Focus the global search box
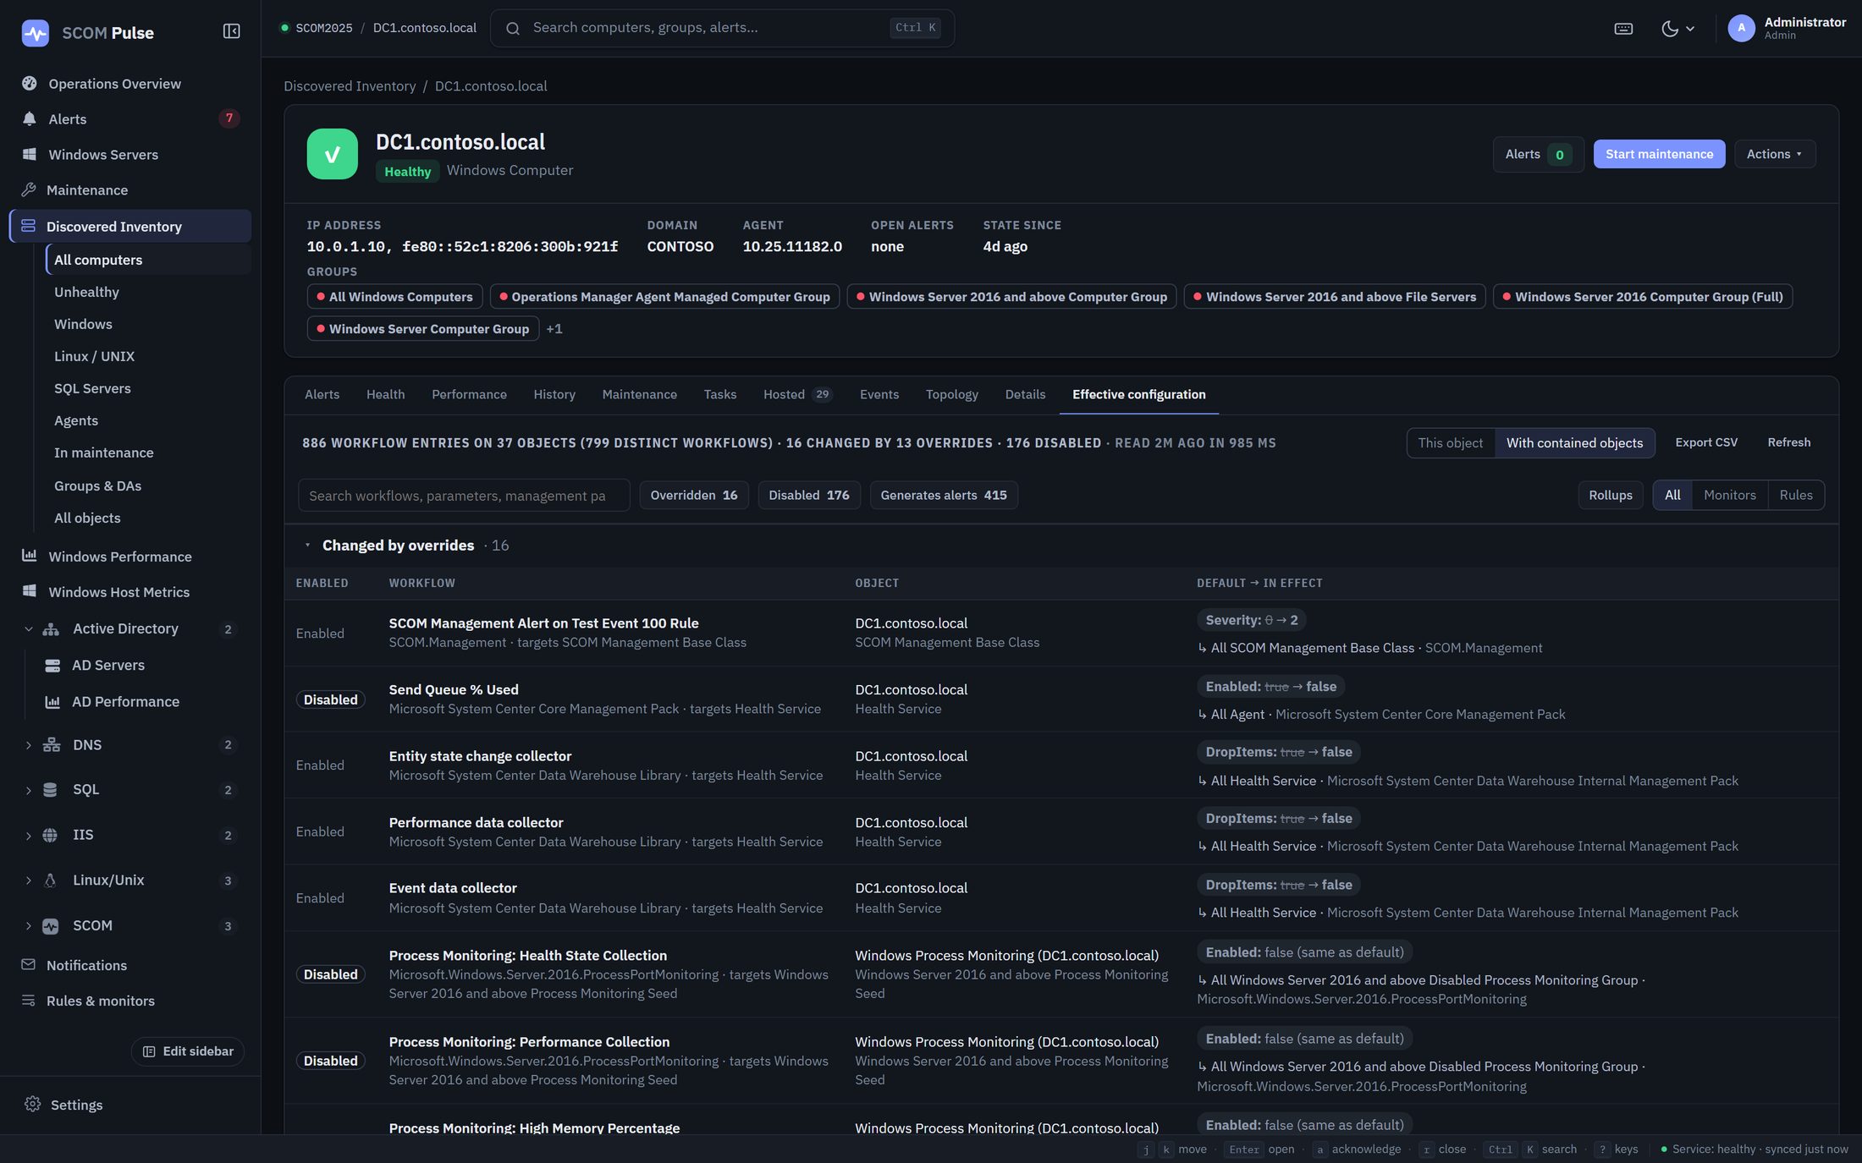Viewport: 1862px width, 1163px height. (x=722, y=28)
